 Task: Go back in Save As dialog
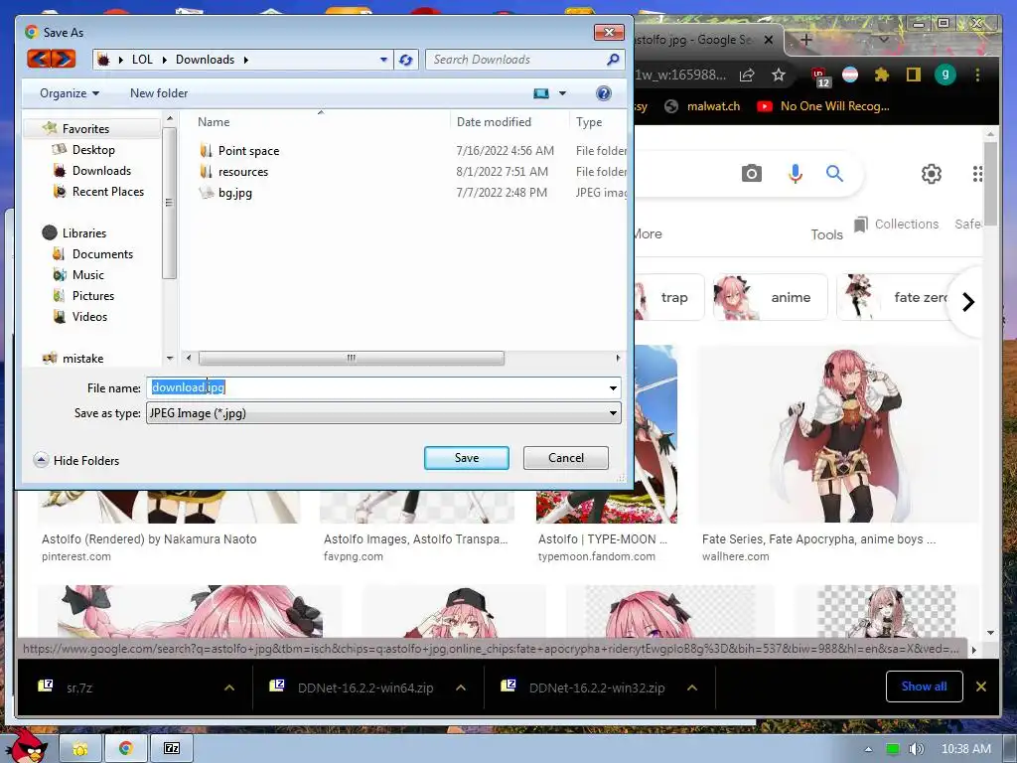39,59
